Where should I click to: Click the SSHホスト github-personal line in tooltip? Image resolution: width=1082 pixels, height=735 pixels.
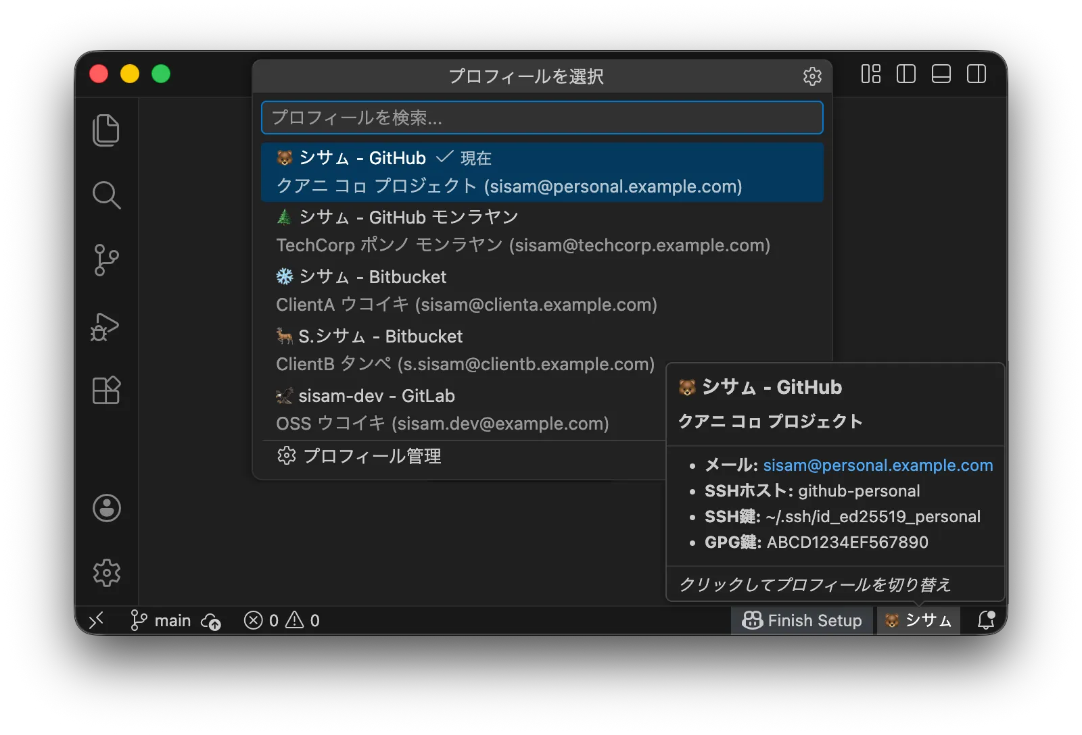click(x=812, y=490)
